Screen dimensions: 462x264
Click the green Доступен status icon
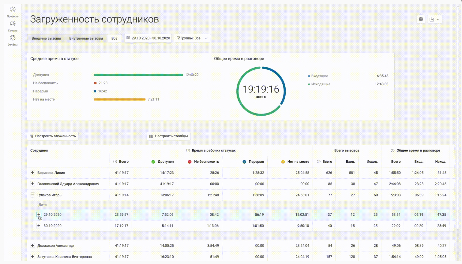(153, 162)
